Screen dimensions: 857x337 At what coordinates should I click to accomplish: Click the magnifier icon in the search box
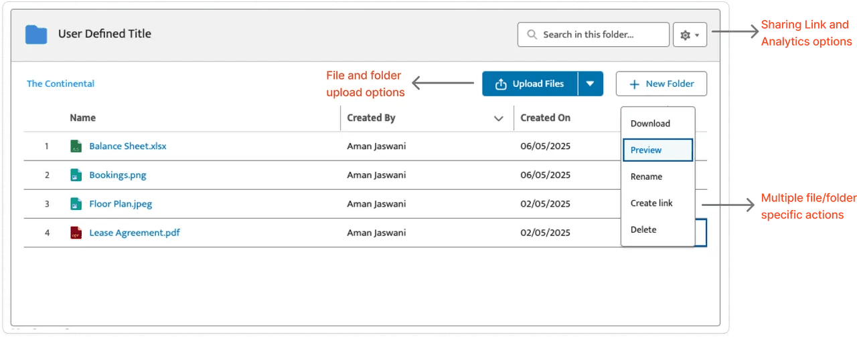point(532,35)
